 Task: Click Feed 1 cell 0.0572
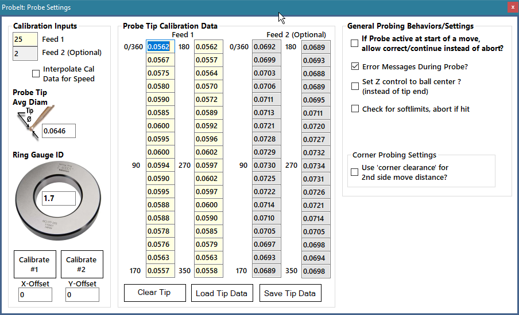point(208,100)
